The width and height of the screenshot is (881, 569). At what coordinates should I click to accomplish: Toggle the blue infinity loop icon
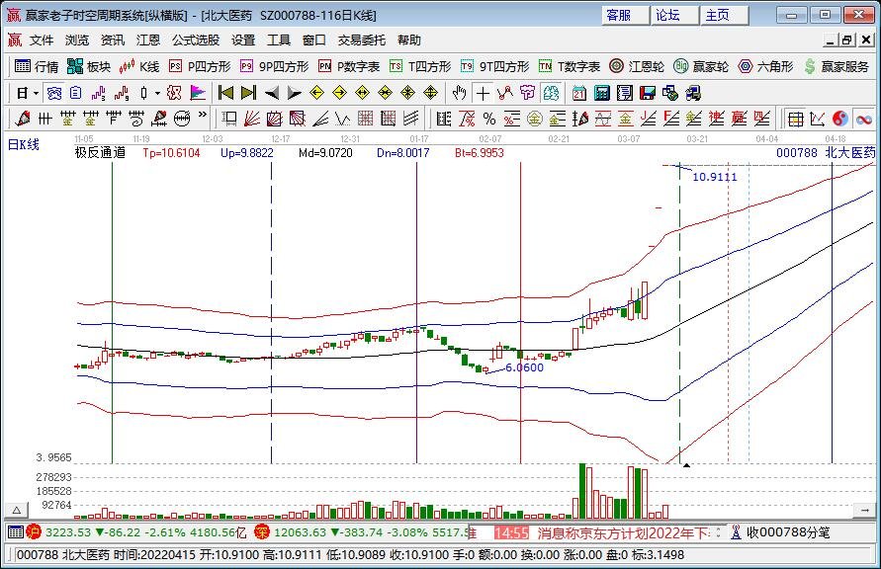click(863, 119)
